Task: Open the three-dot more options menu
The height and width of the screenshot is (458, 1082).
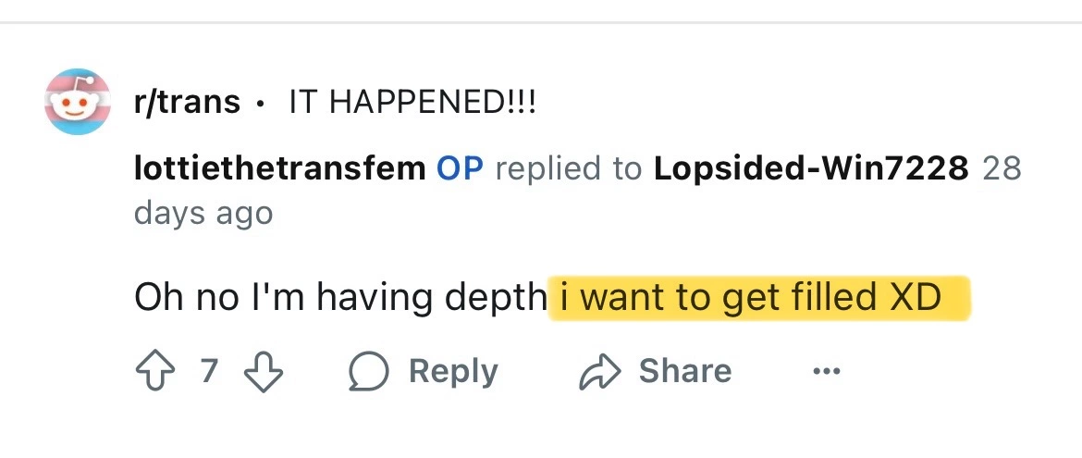Action: (826, 372)
